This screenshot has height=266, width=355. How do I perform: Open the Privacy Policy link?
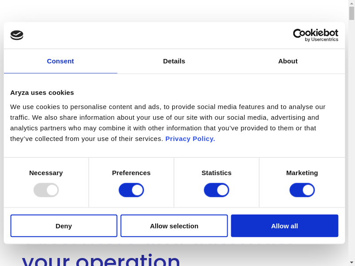[x=190, y=139]
